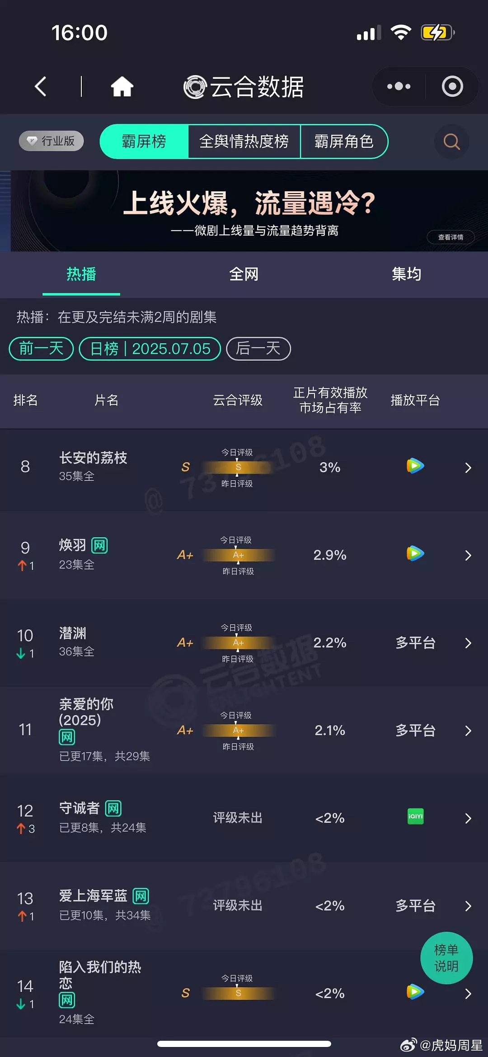
Task: Switch to the 全网 tab
Action: (x=244, y=274)
